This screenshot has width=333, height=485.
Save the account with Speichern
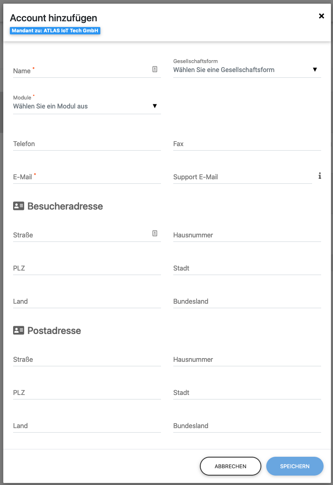pos(294,466)
